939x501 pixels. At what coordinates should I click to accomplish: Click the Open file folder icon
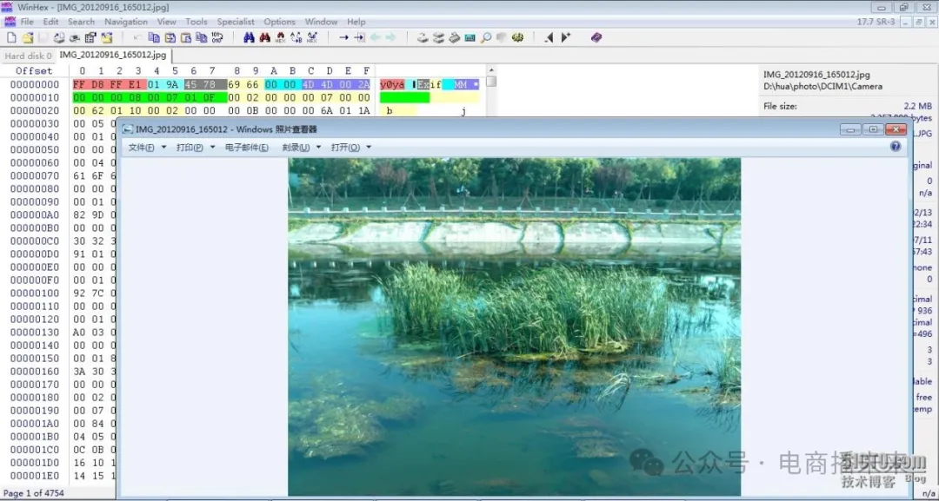point(28,37)
